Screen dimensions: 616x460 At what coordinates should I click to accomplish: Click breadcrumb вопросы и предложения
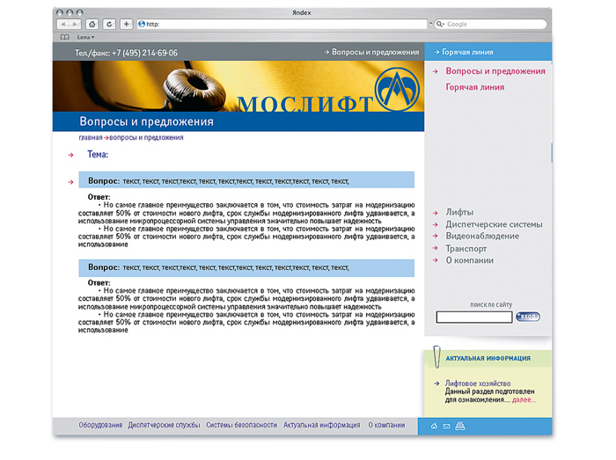click(146, 138)
